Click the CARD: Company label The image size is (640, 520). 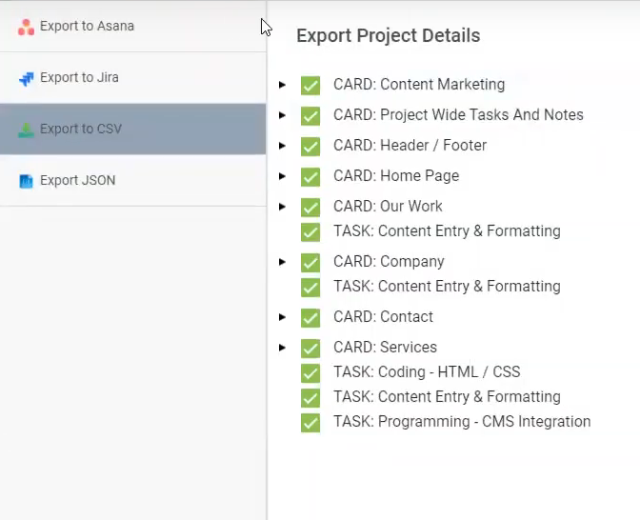pyautogui.click(x=389, y=262)
